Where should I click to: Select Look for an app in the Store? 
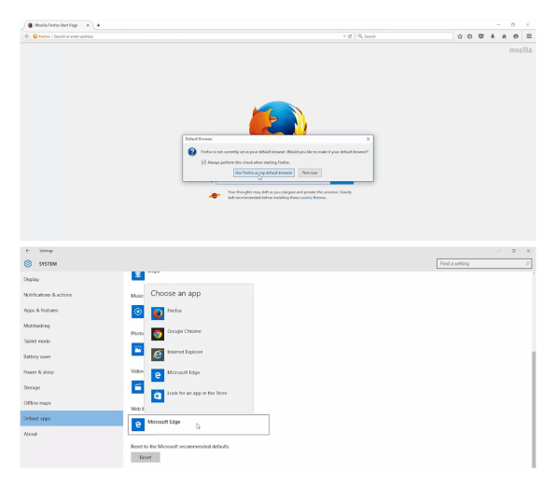[199, 396]
